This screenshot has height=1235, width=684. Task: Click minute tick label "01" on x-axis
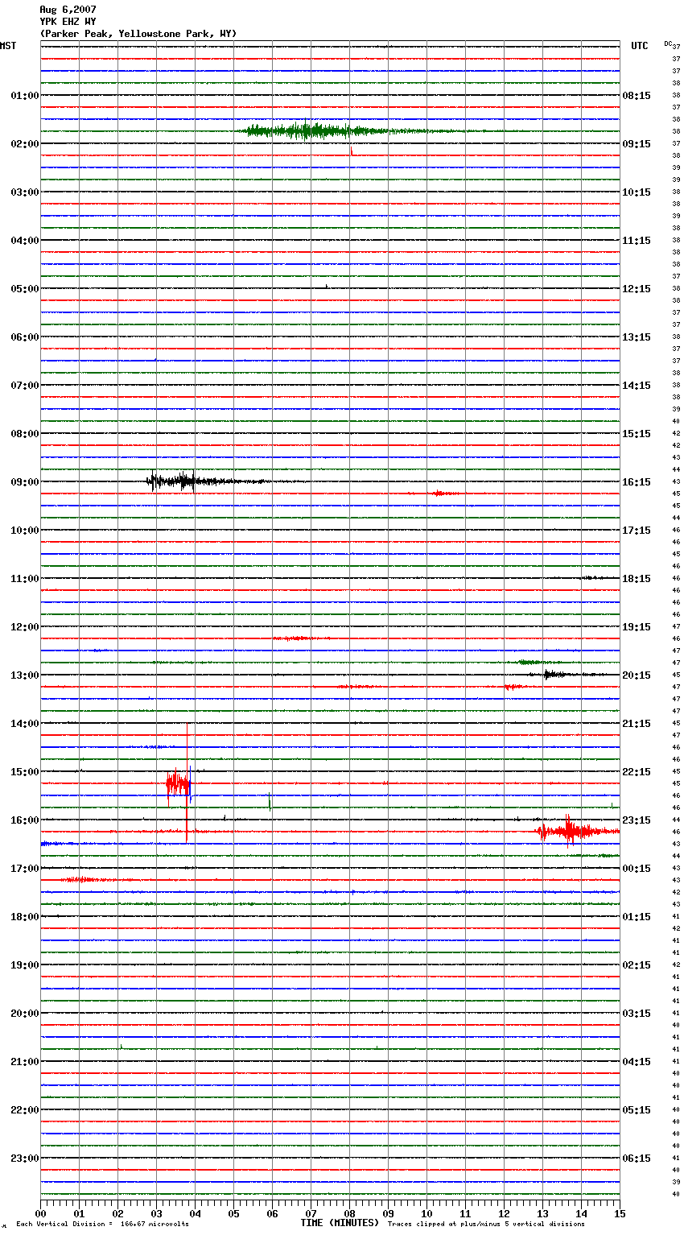[x=79, y=1214]
